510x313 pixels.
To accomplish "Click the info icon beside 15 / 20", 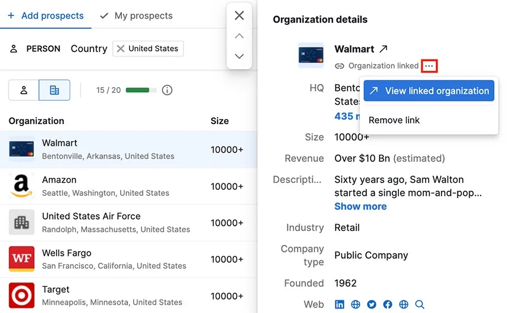I will tap(167, 90).
